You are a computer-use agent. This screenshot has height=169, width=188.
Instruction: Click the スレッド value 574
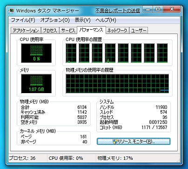click(x=164, y=112)
